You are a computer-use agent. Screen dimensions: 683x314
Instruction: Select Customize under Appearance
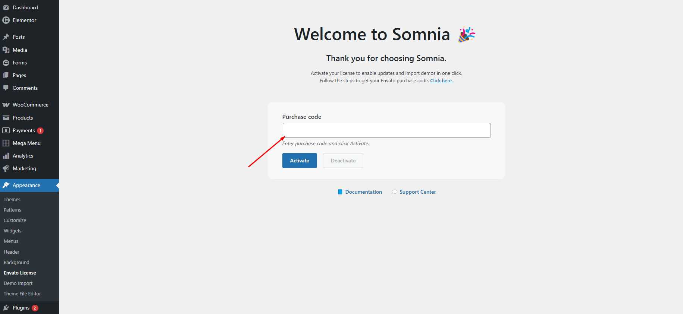click(x=15, y=221)
